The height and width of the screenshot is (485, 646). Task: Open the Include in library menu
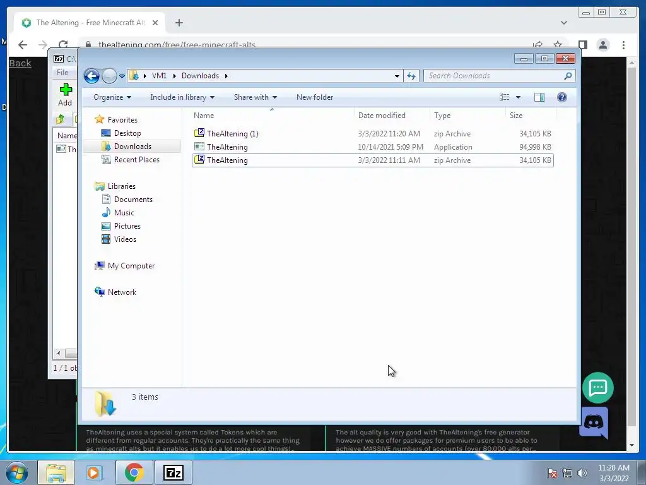click(x=182, y=97)
